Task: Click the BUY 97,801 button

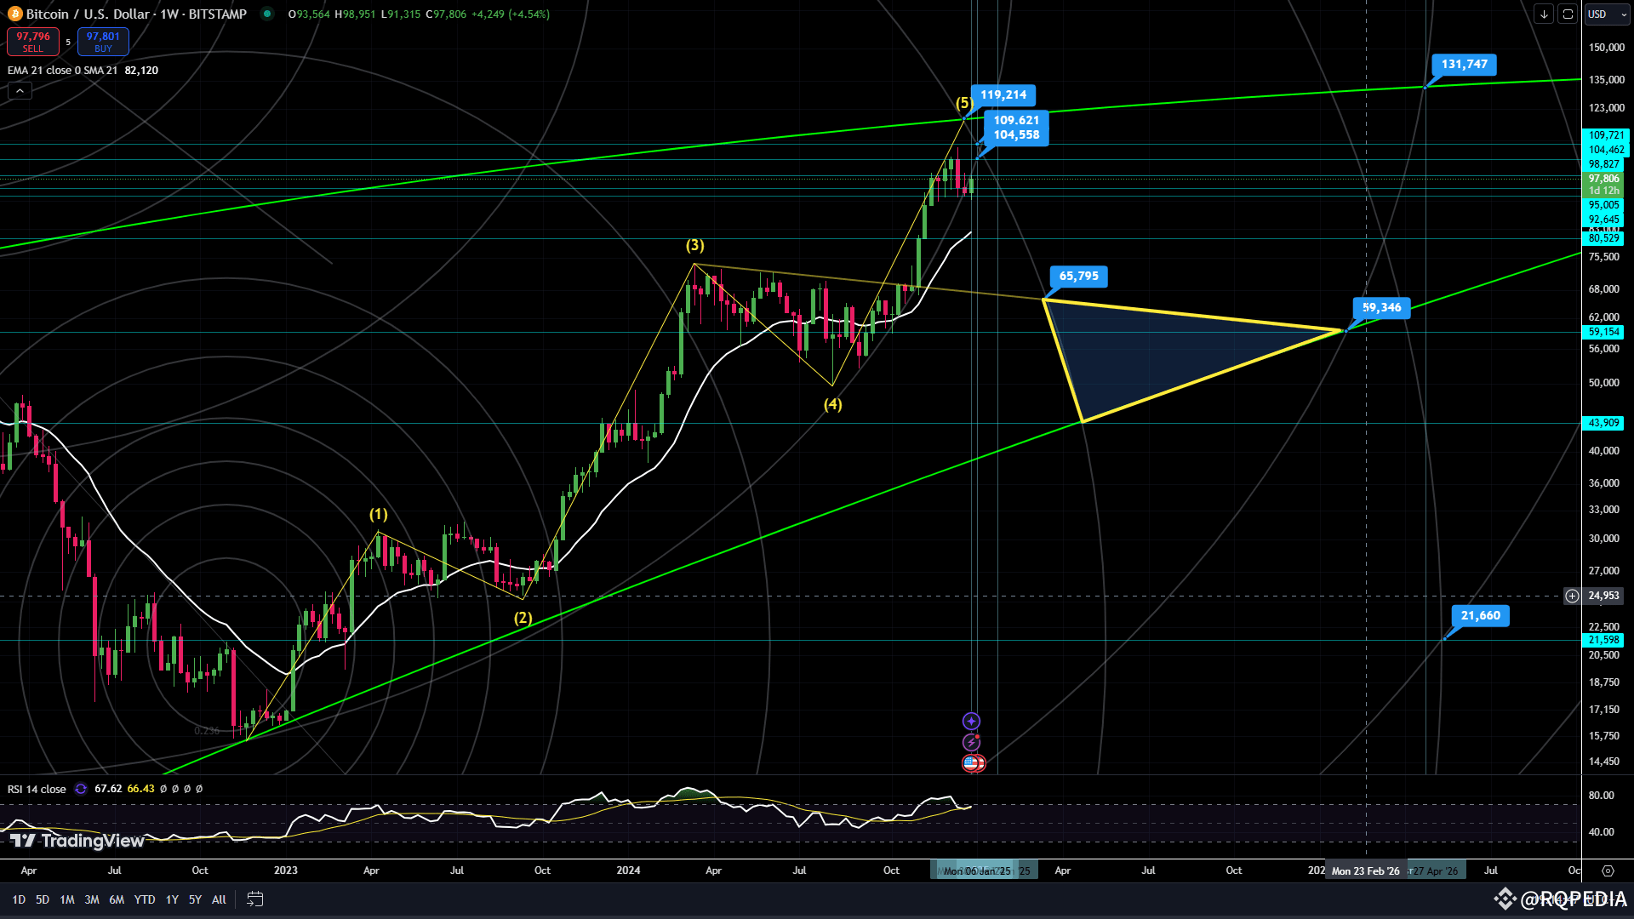Action: 103,42
